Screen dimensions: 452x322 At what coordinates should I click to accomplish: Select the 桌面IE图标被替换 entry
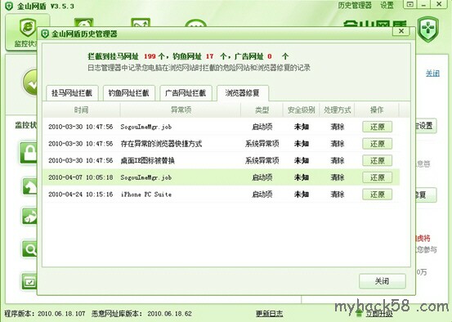(148, 160)
